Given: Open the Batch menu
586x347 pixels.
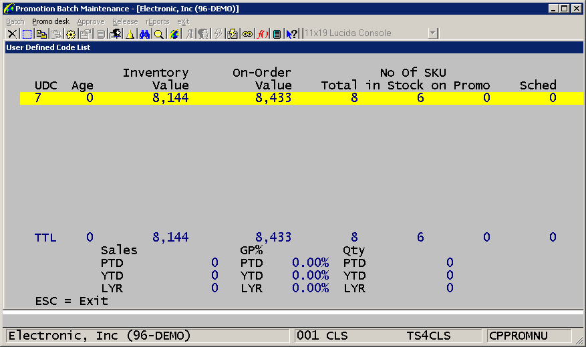Looking at the screenshot, I should pyautogui.click(x=15, y=21).
